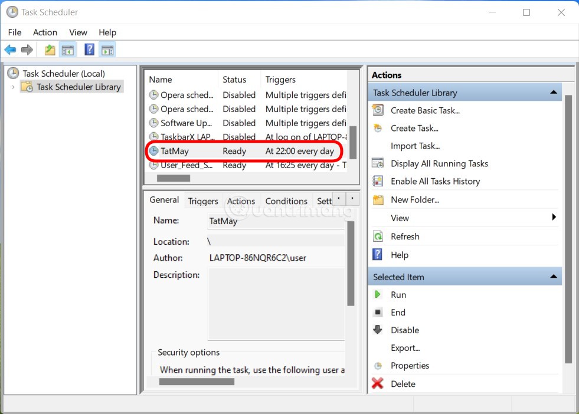Viewport: 579px width, 414px height.
Task: Click the Help question mark toolbar icon
Action: click(89, 50)
